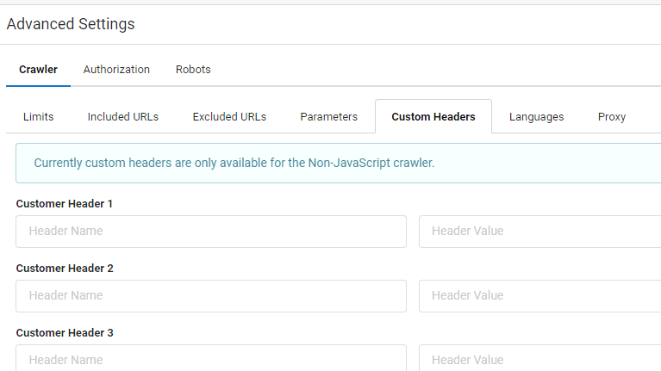
Task: Click Header Value field for Customer Header 1
Action: 539,232
